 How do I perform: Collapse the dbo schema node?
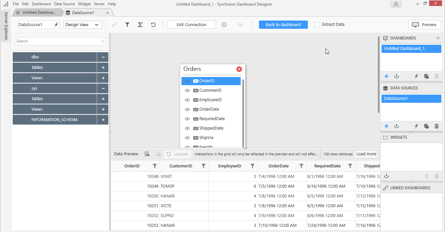[103, 57]
